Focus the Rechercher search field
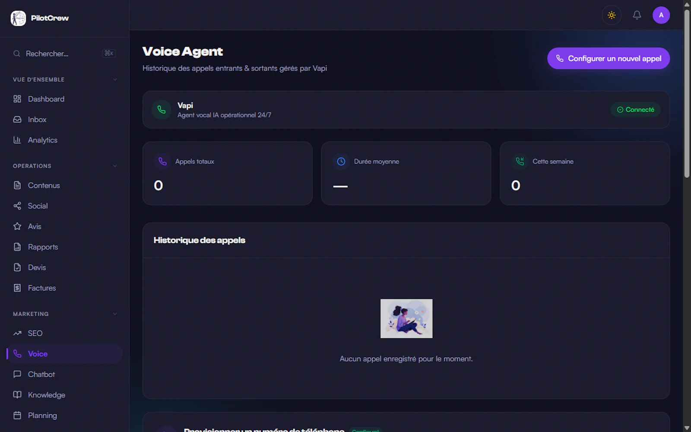 (65, 54)
